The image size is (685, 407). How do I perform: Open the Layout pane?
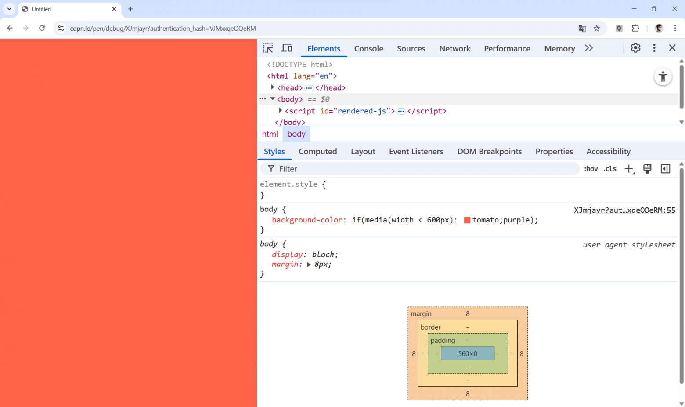[x=363, y=152]
